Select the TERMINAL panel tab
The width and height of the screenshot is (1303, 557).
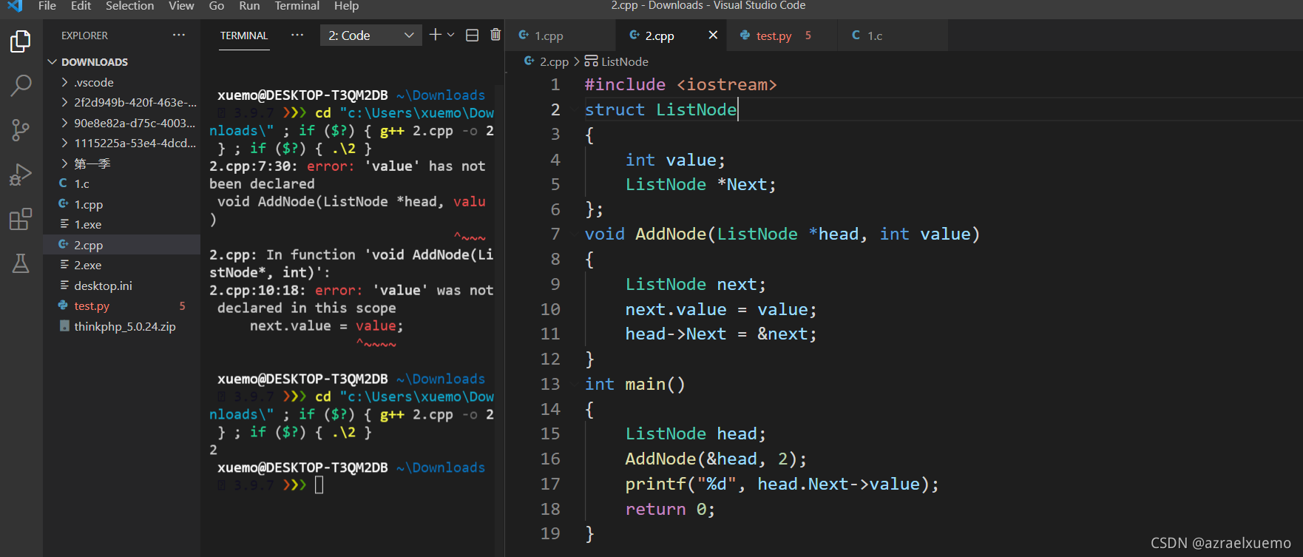click(x=244, y=36)
